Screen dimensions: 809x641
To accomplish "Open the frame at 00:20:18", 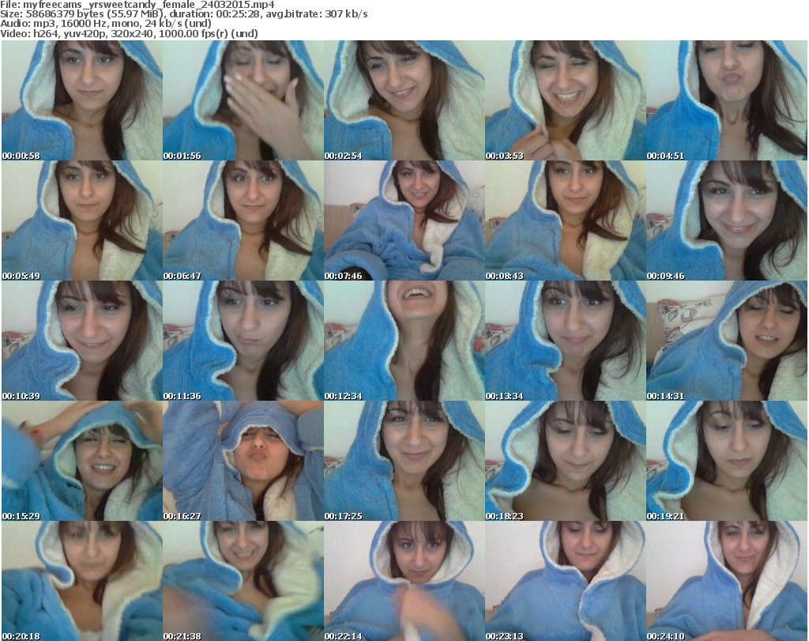I will coord(82,581).
